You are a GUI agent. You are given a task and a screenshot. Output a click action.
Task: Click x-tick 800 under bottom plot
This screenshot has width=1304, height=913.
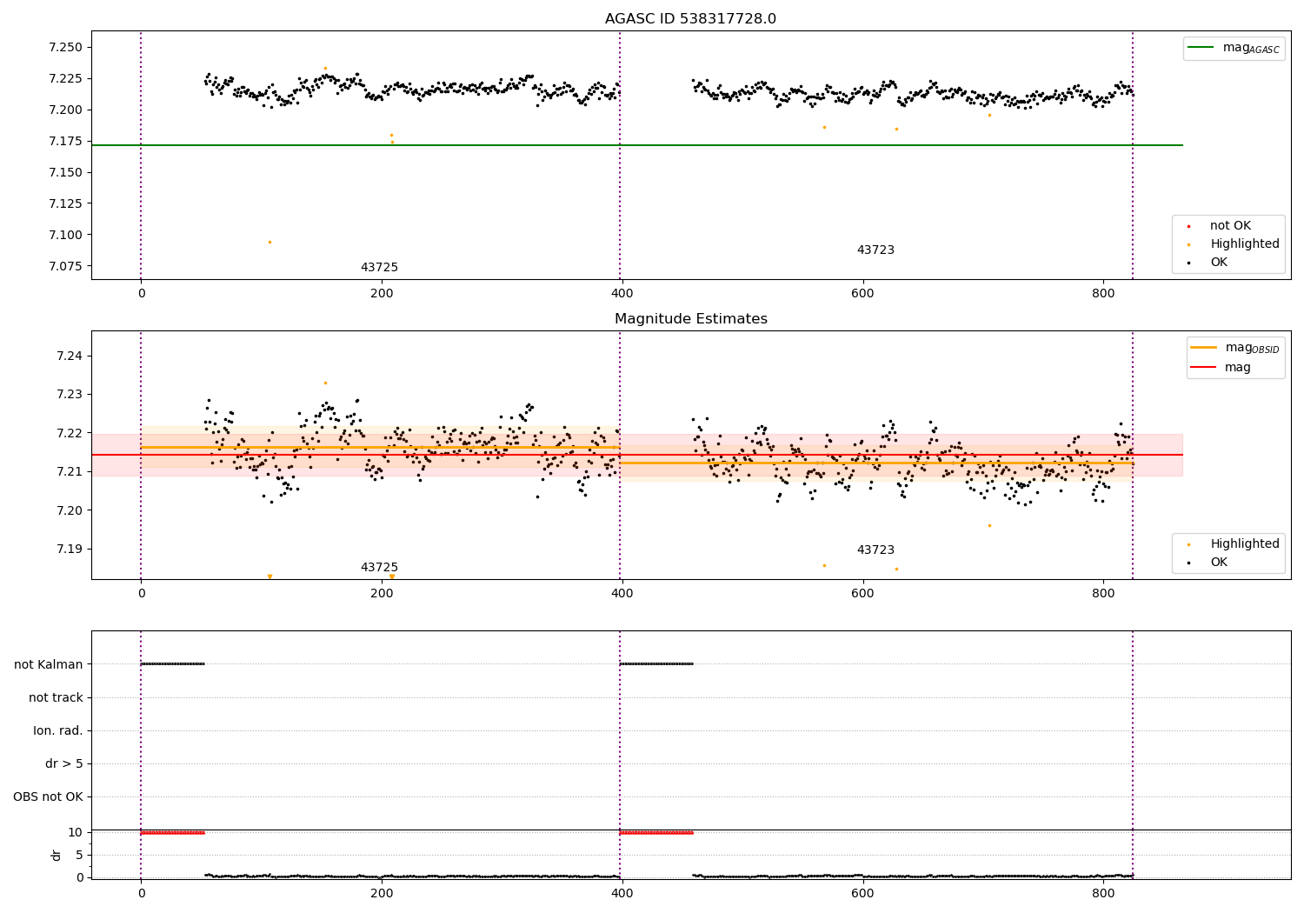click(x=1103, y=893)
